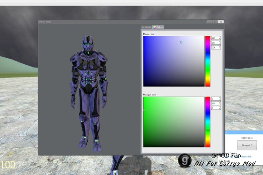
Task: Increase the Physgun color middle green value
Action: [220, 102]
